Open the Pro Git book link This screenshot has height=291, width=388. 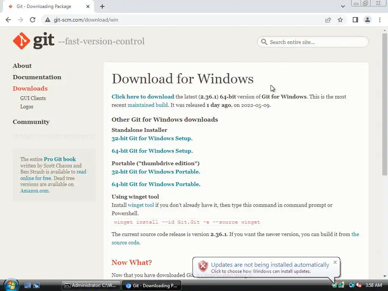click(x=60, y=159)
